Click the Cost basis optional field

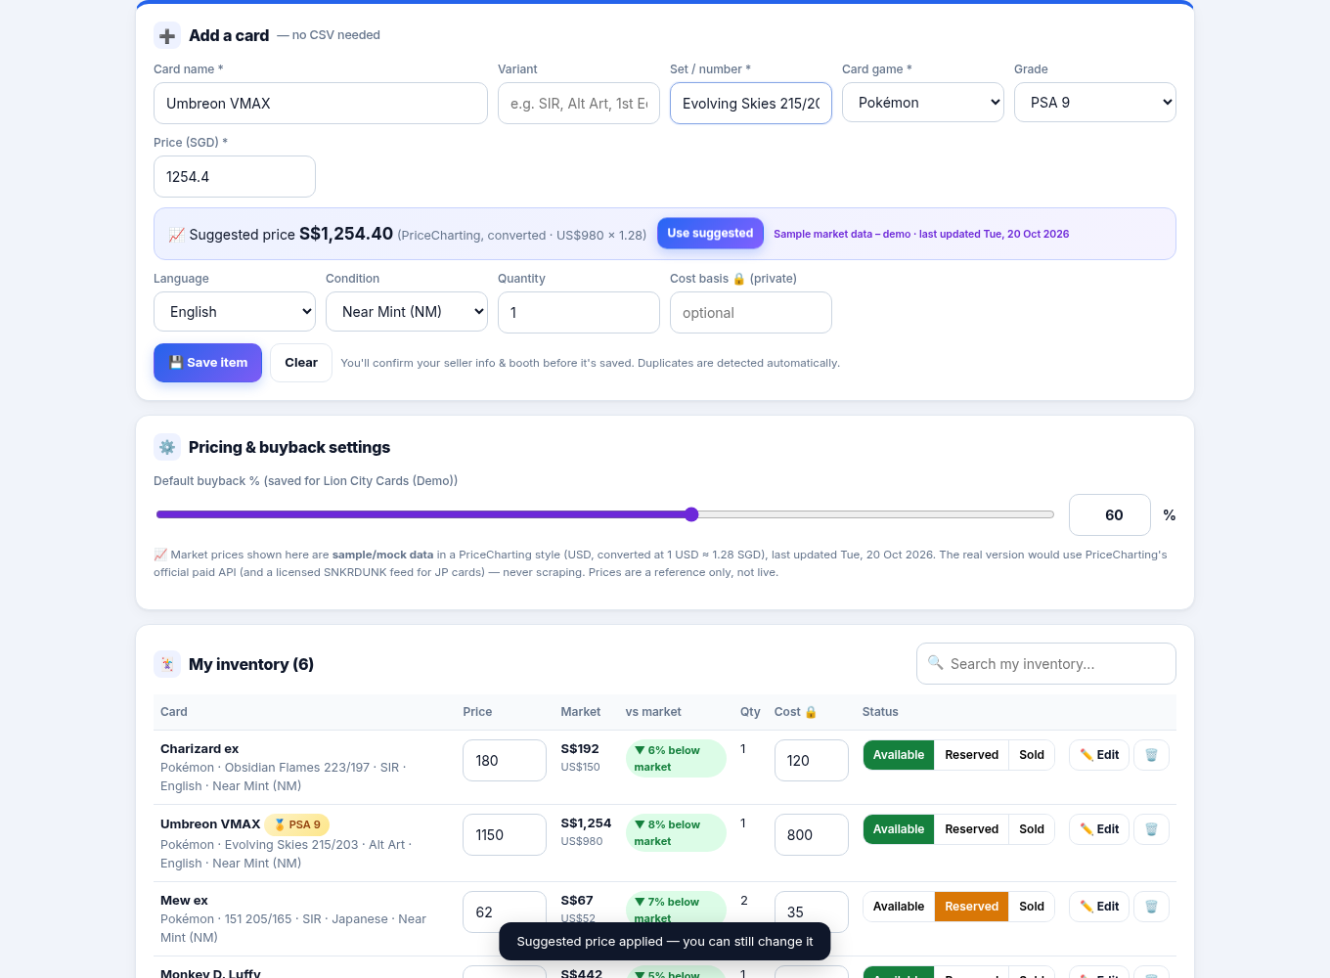[x=751, y=313]
